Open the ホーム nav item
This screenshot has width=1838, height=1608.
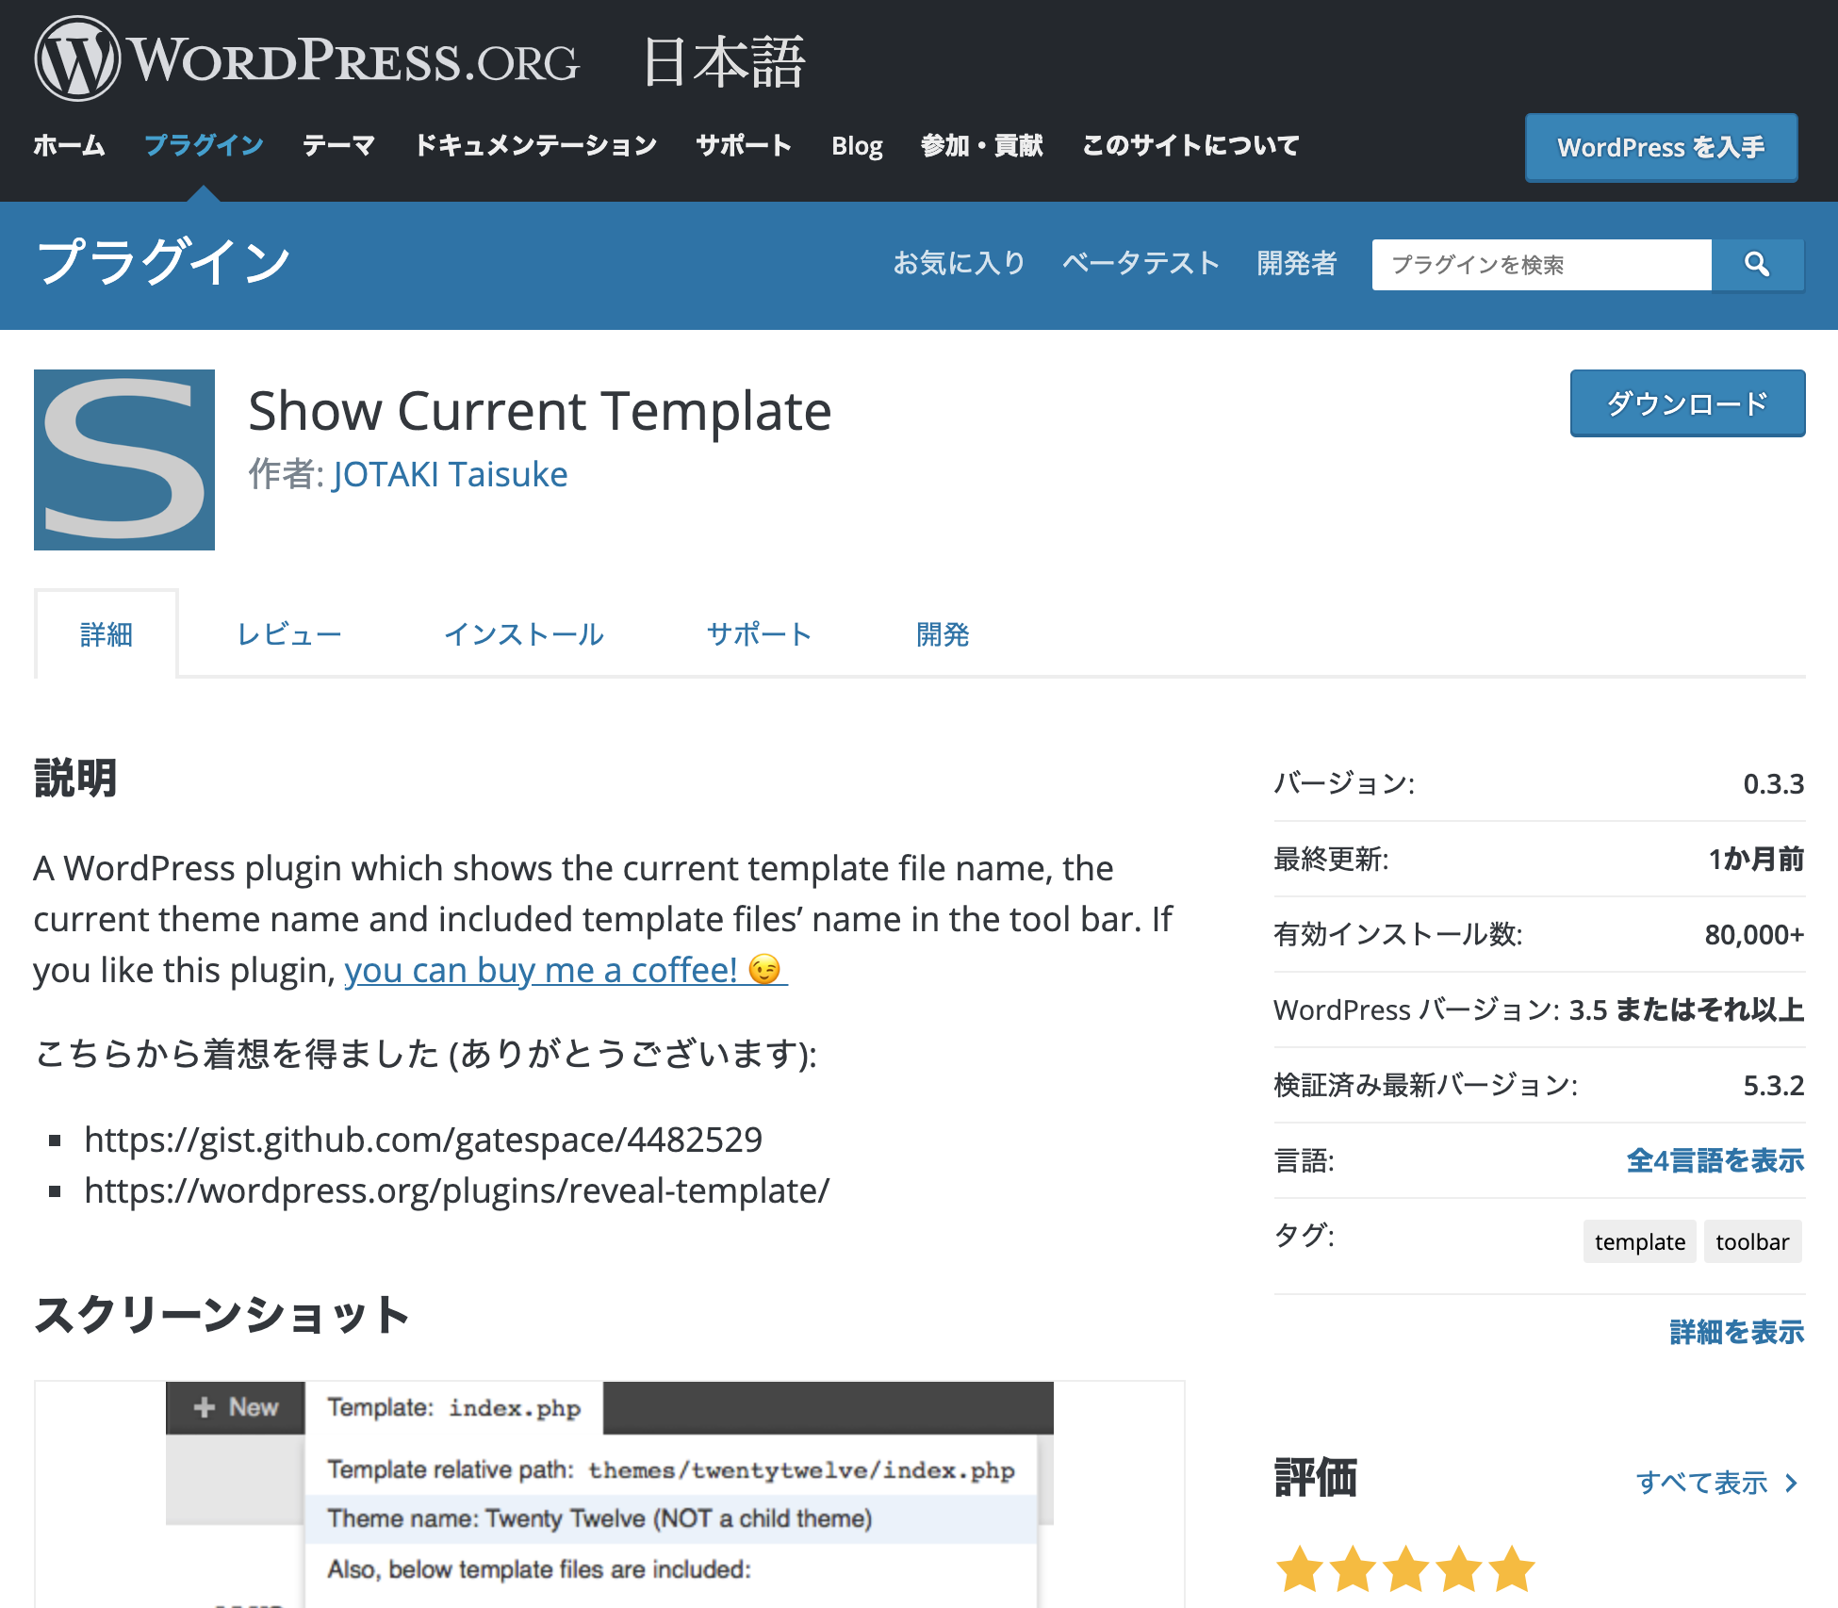tap(69, 145)
